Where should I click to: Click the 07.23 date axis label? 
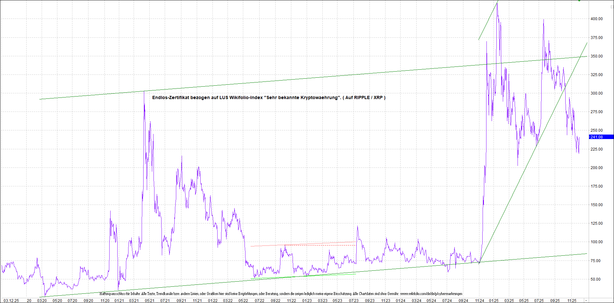click(x=354, y=301)
